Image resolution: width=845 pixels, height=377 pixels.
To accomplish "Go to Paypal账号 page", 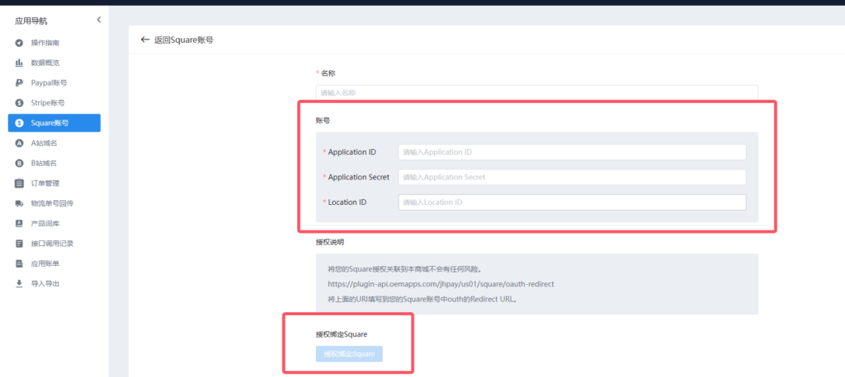I will pos(54,83).
